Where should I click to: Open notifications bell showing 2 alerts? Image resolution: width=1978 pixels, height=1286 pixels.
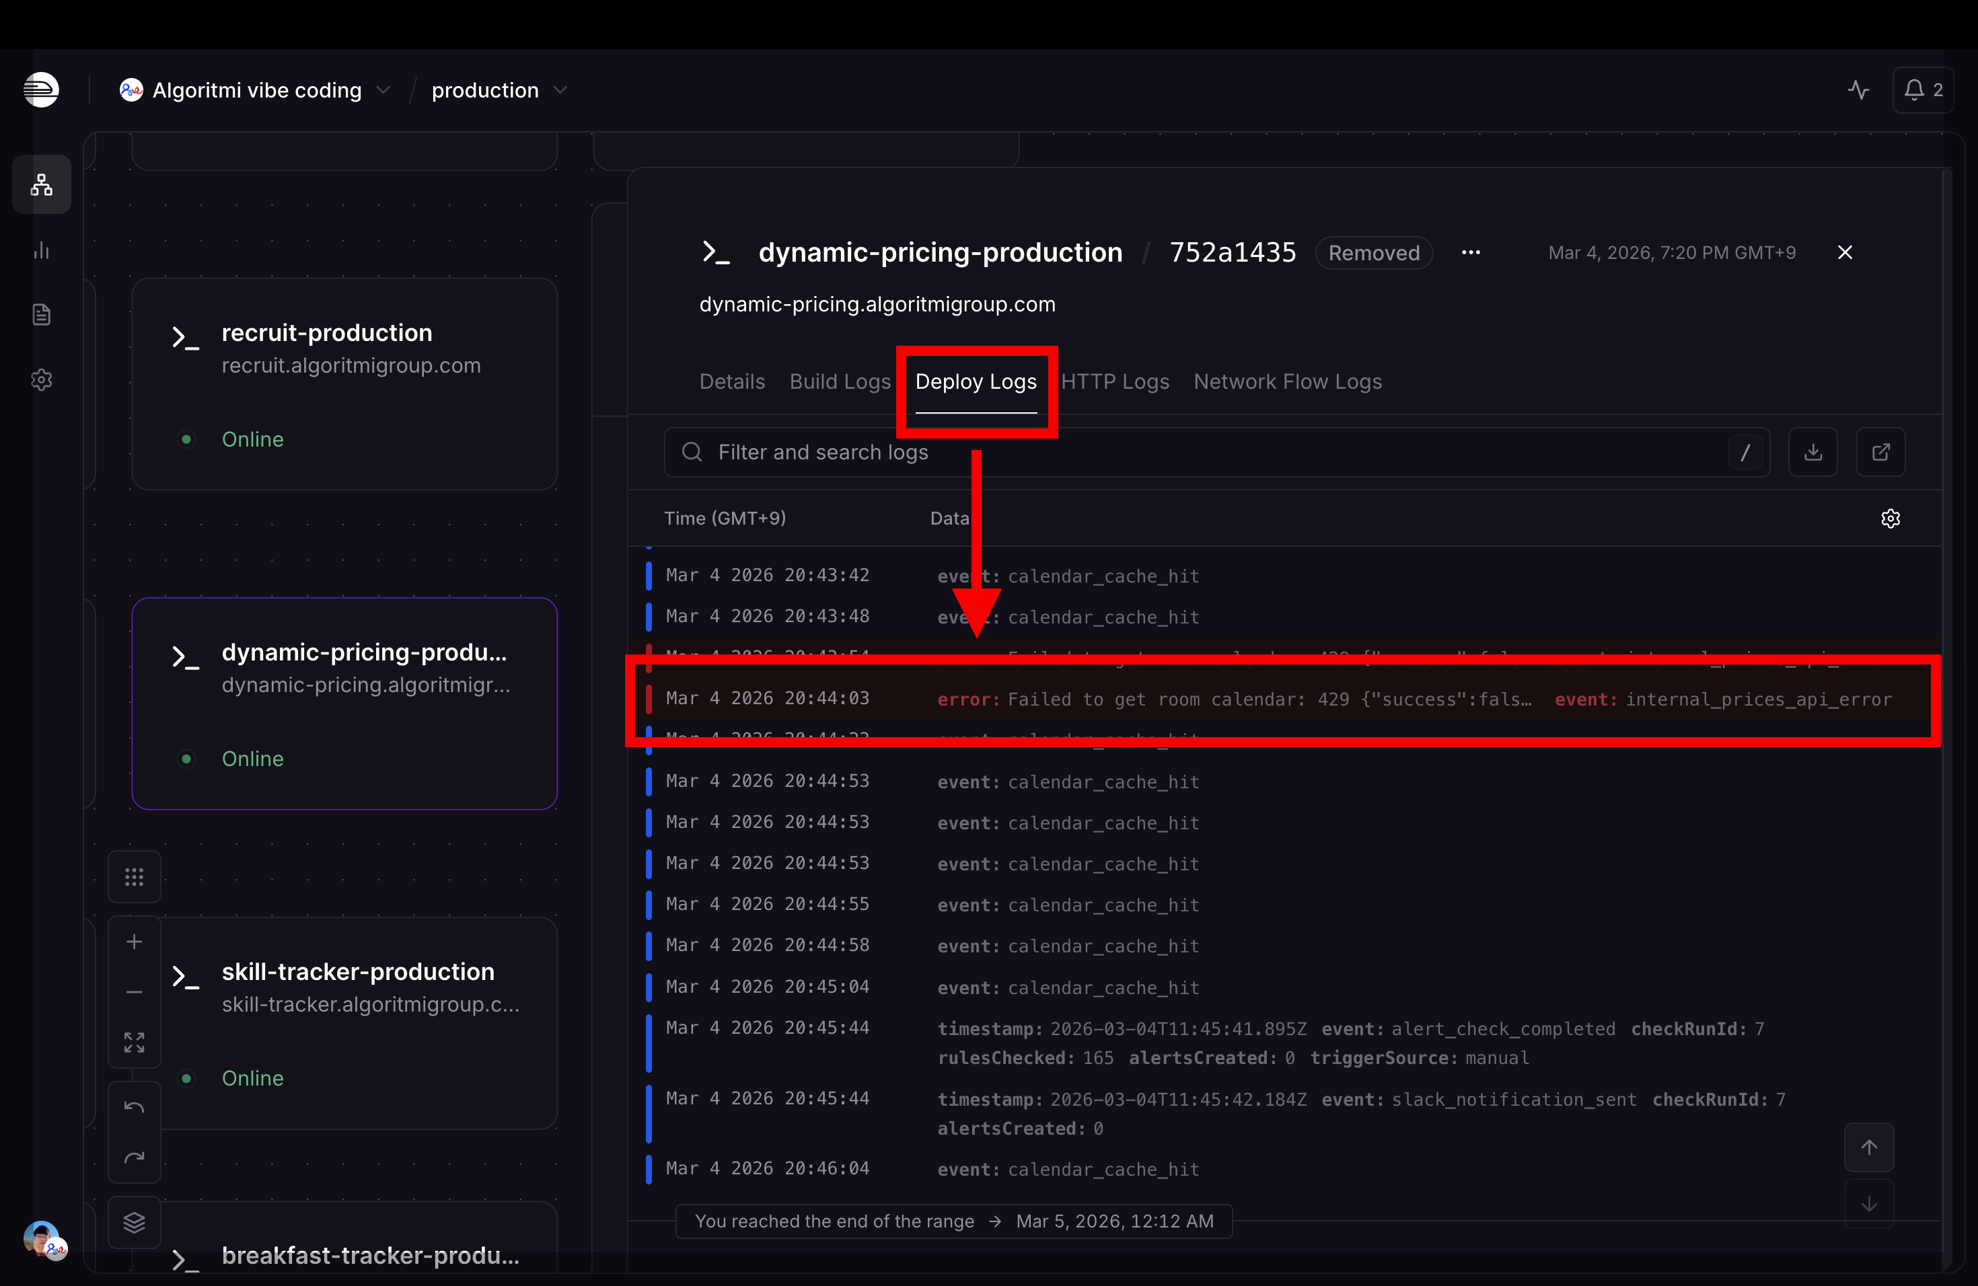click(1922, 89)
